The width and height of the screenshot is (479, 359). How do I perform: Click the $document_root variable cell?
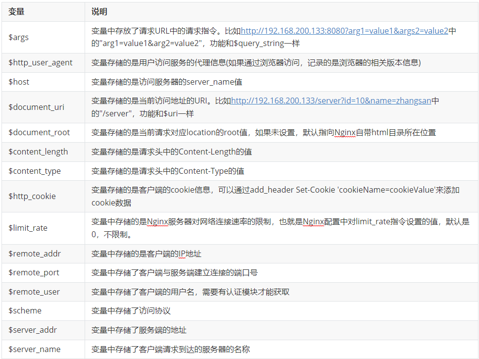pyautogui.click(x=39, y=132)
